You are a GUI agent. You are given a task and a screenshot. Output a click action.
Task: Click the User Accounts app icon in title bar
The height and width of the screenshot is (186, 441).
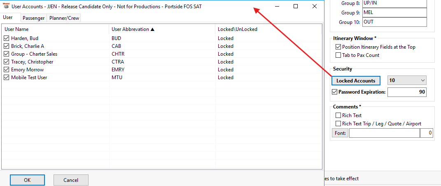[6, 7]
